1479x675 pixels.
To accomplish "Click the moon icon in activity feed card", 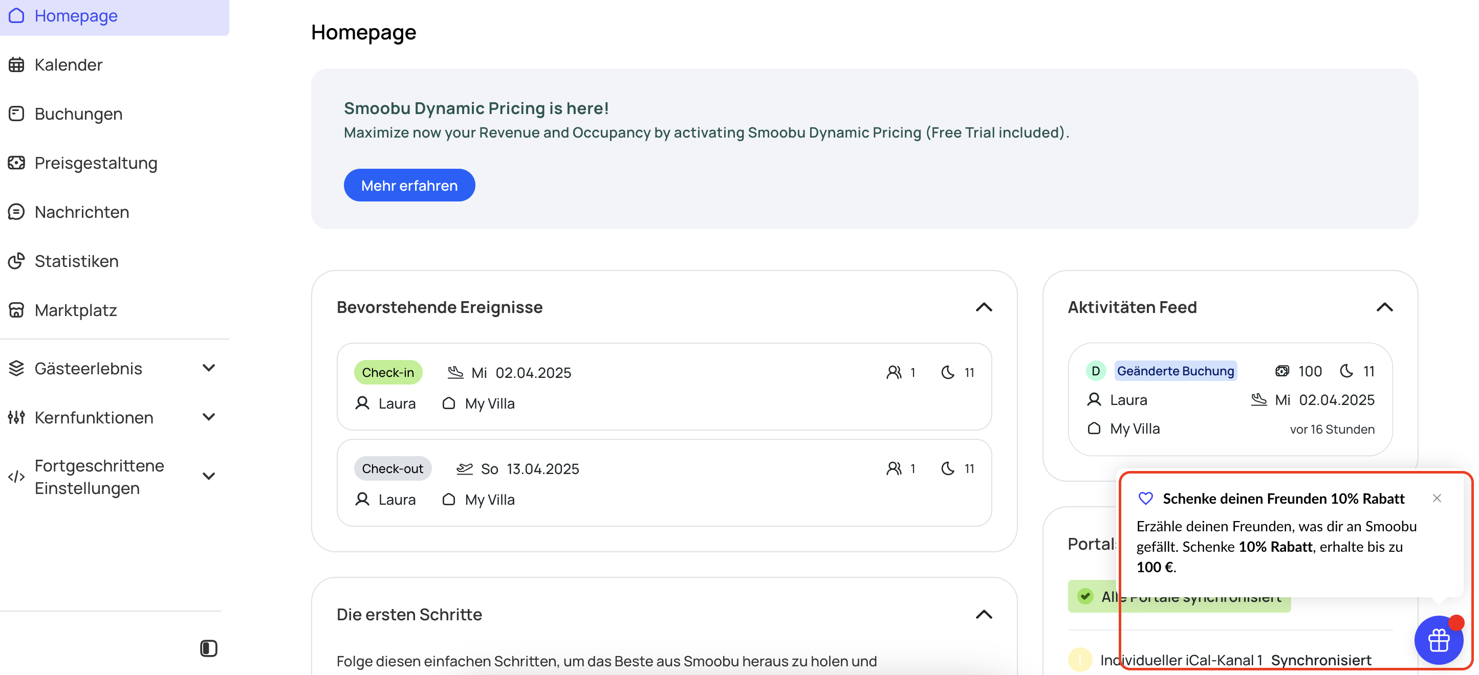I will click(1346, 371).
